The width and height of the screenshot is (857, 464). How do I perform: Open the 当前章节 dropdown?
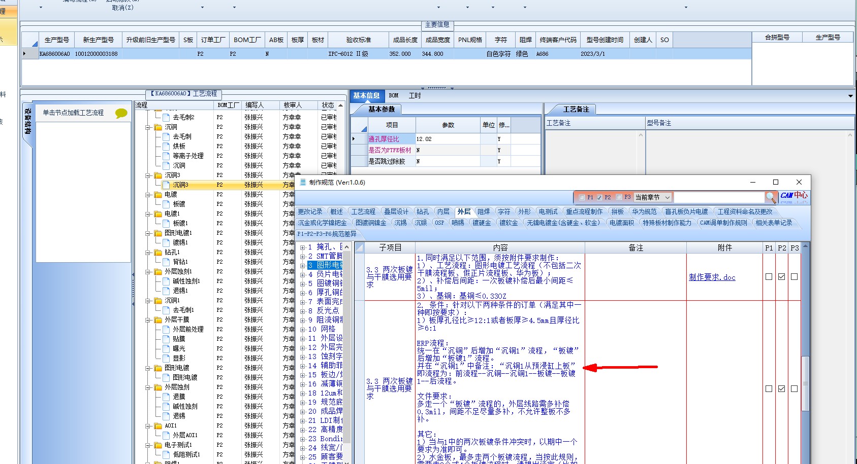tap(653, 197)
